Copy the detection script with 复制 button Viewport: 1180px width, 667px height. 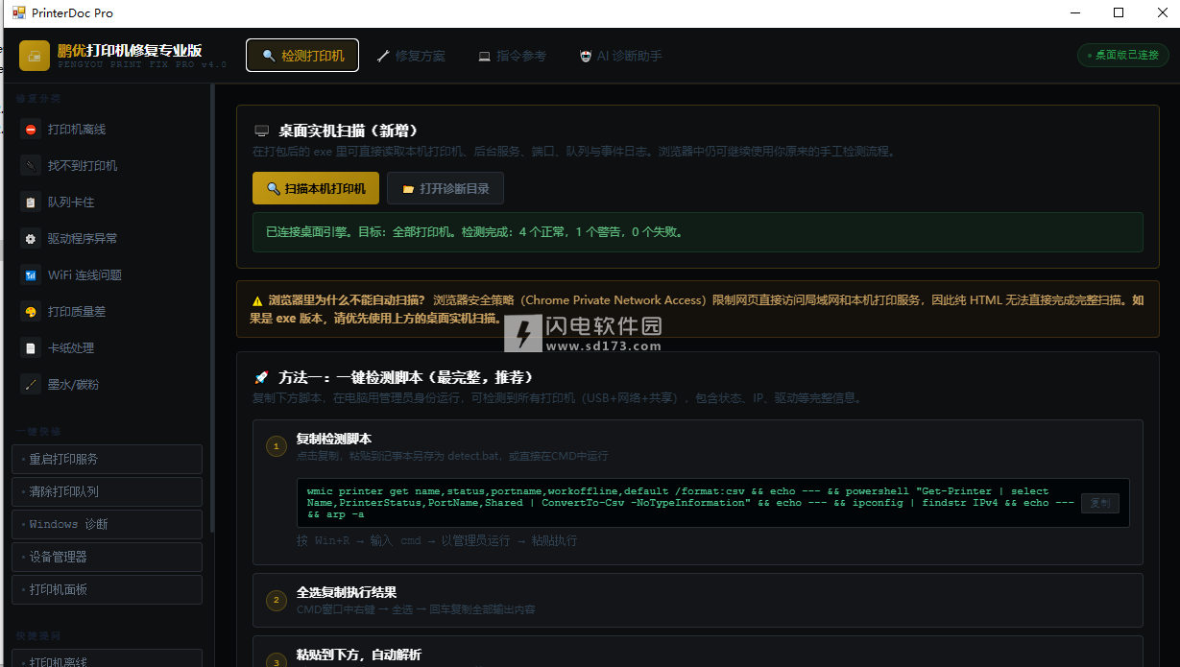(1099, 503)
